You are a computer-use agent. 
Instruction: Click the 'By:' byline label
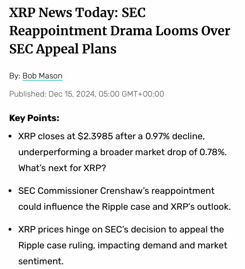[15, 76]
